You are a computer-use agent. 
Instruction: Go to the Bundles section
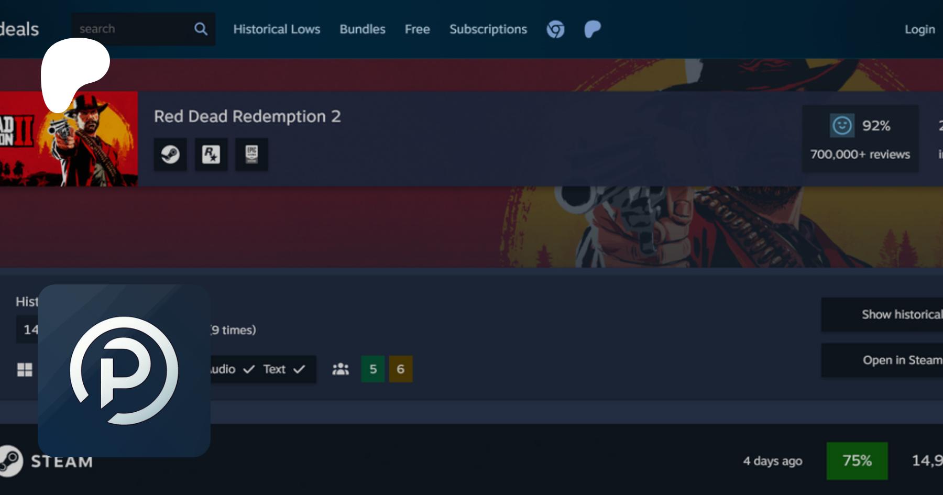click(362, 29)
